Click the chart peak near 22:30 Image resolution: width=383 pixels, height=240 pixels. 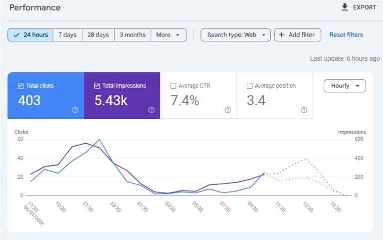coord(99,140)
